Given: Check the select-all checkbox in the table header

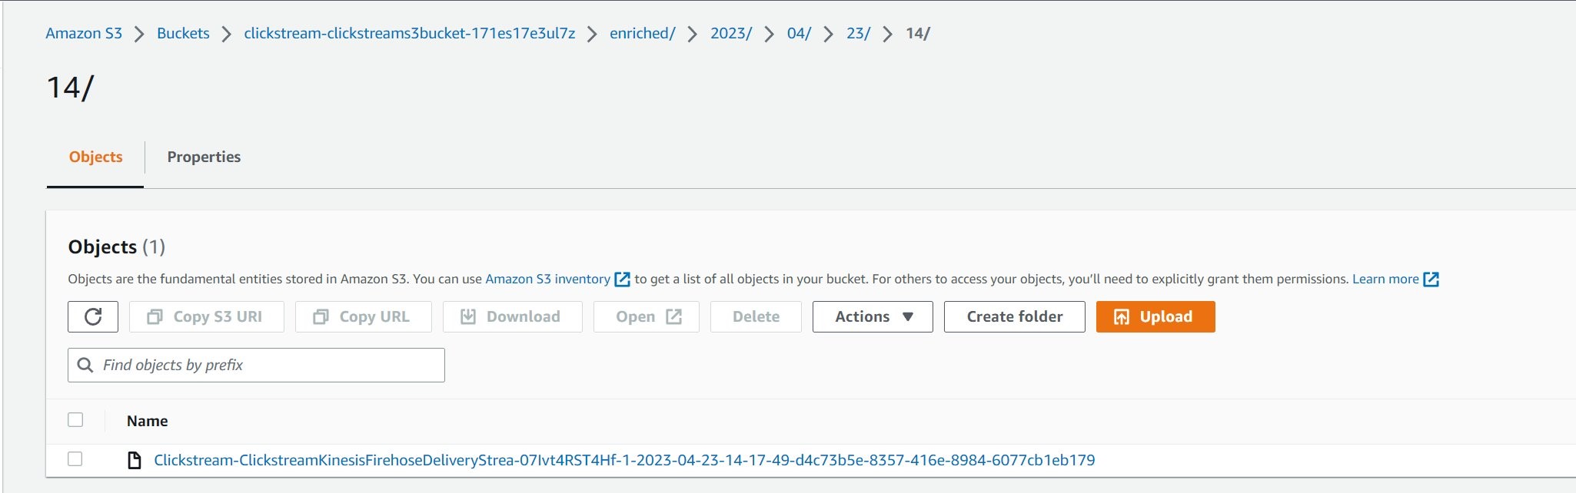Looking at the screenshot, I should (77, 419).
